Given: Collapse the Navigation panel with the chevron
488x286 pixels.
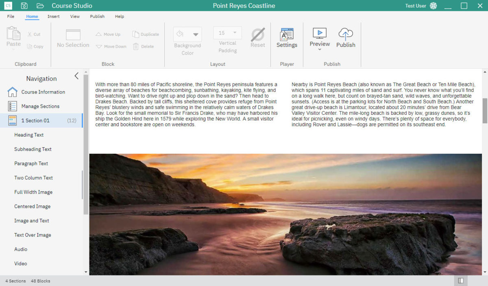Looking at the screenshot, I should (x=76, y=76).
